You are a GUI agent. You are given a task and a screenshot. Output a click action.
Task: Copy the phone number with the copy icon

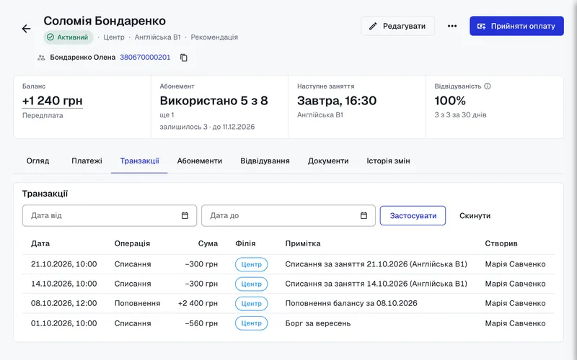click(184, 58)
